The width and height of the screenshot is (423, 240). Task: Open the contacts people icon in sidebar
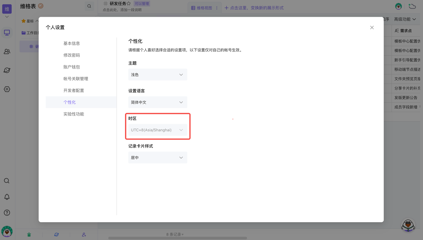click(x=7, y=51)
